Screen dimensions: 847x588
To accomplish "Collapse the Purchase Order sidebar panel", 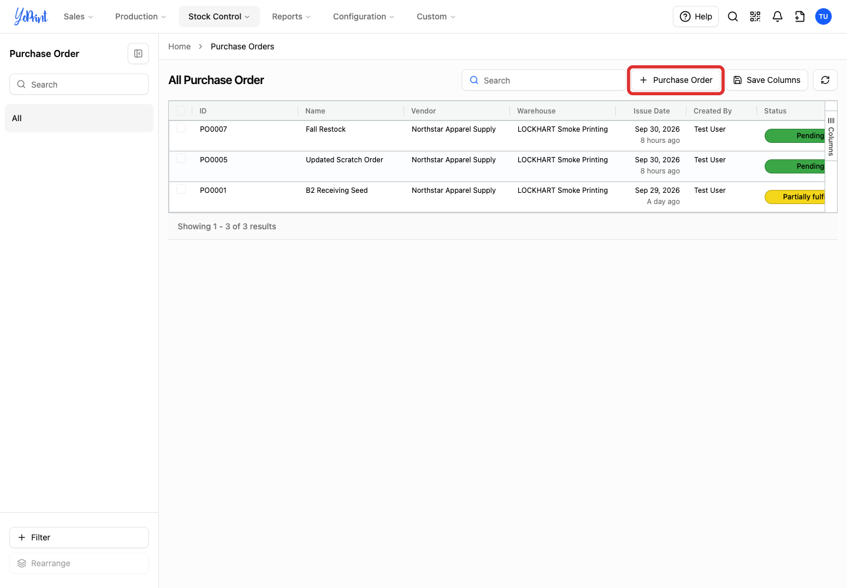I will [138, 54].
